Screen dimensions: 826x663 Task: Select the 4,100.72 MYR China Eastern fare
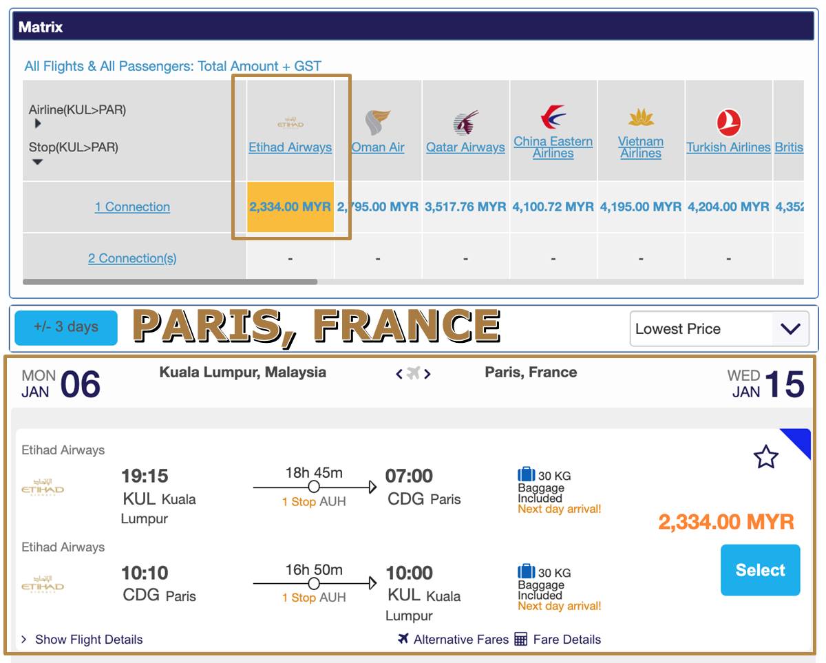point(553,207)
